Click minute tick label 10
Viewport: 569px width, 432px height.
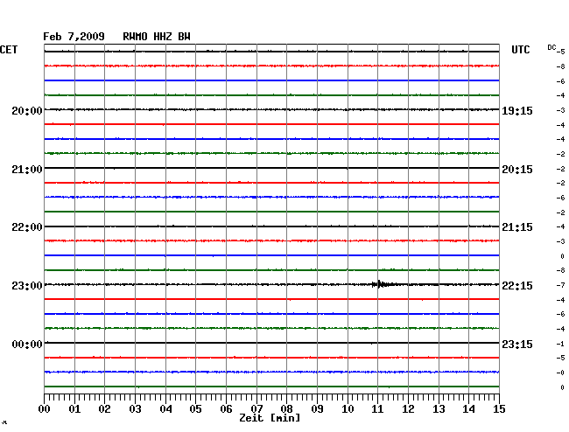pyautogui.click(x=348, y=408)
